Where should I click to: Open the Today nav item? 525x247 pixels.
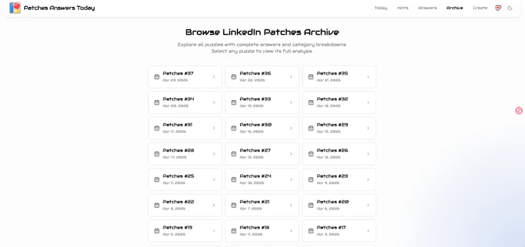click(381, 8)
